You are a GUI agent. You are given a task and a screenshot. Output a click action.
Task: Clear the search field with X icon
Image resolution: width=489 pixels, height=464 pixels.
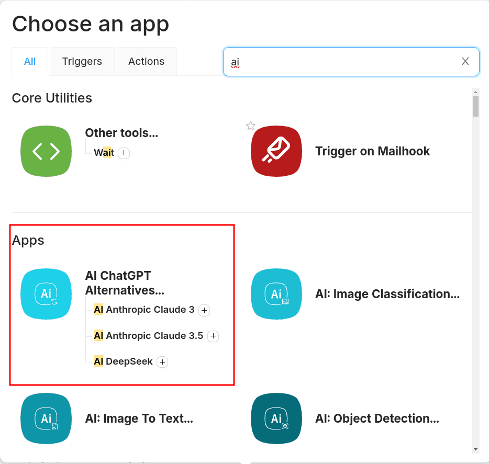tap(465, 61)
